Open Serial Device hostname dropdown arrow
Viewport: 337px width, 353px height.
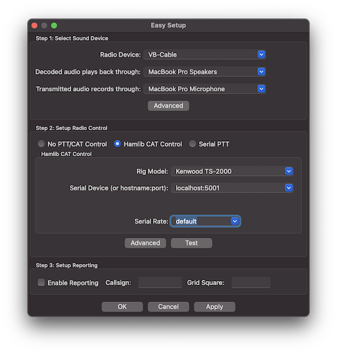click(x=289, y=188)
